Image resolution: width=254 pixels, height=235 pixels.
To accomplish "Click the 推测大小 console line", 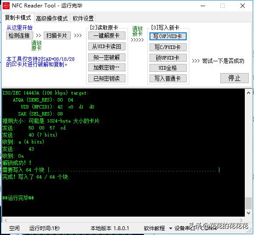I will pyautogui.click(x=51, y=121).
